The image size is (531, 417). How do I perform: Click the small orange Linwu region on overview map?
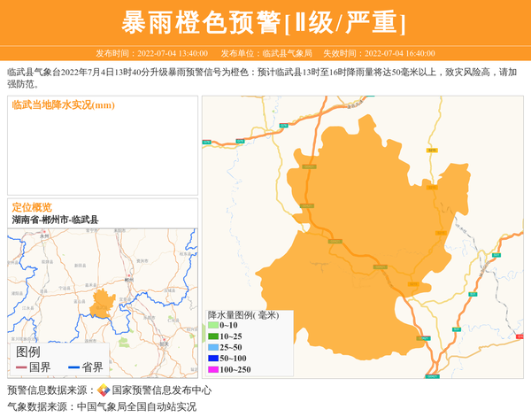(x=103, y=303)
